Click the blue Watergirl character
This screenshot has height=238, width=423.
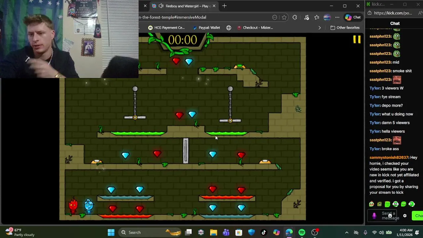click(x=89, y=206)
